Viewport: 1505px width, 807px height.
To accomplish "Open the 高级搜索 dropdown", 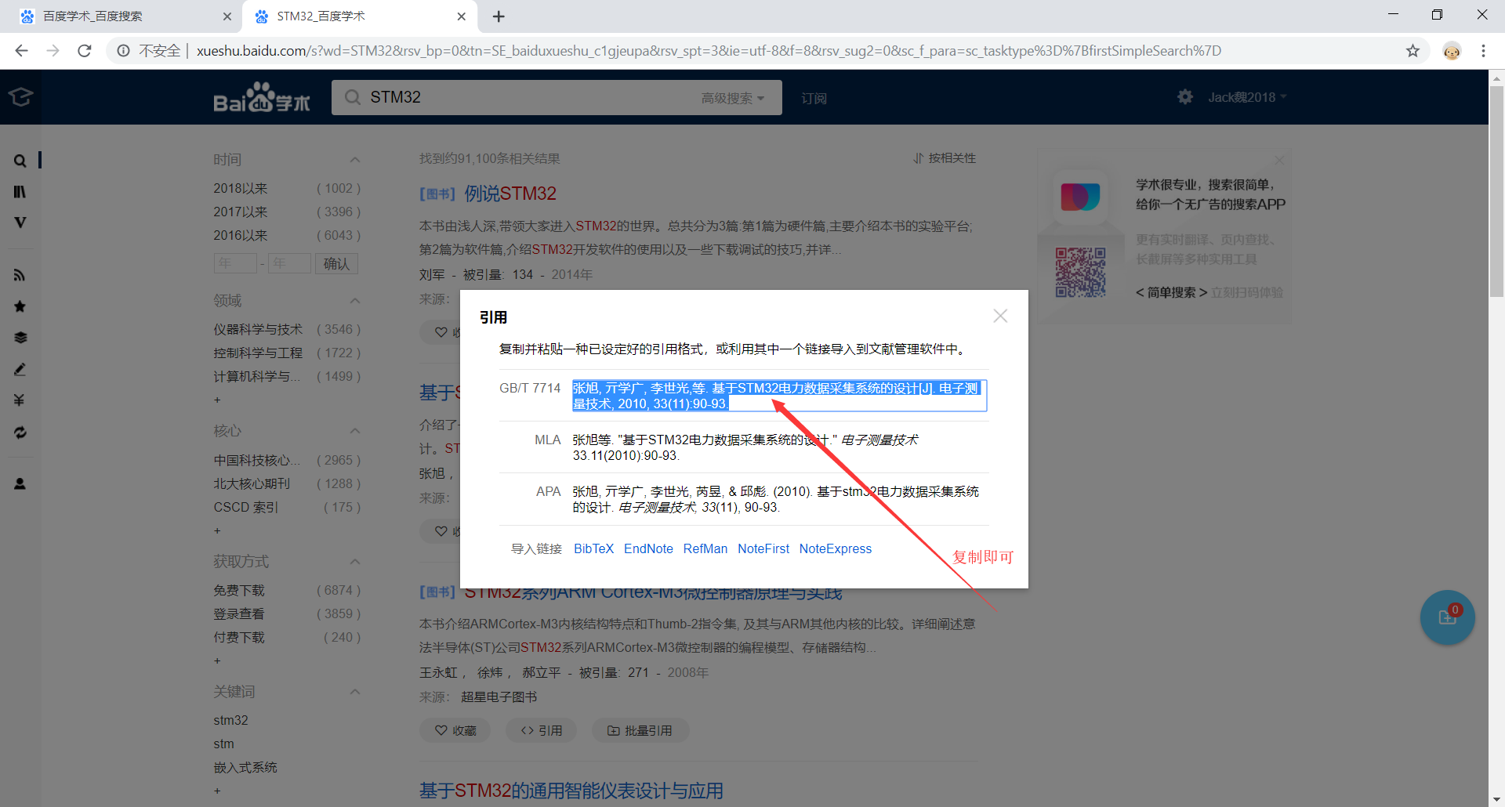I will click(732, 98).
